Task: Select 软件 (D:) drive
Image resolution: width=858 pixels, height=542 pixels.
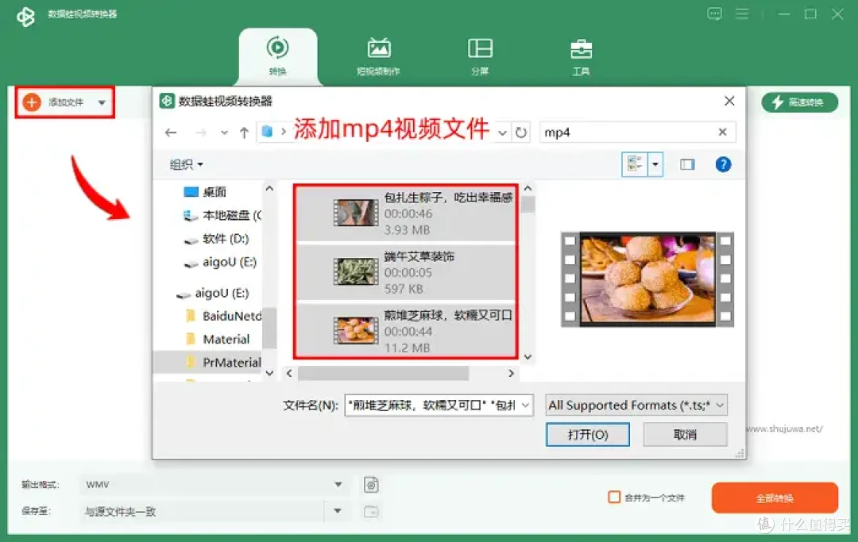Action: click(x=215, y=239)
